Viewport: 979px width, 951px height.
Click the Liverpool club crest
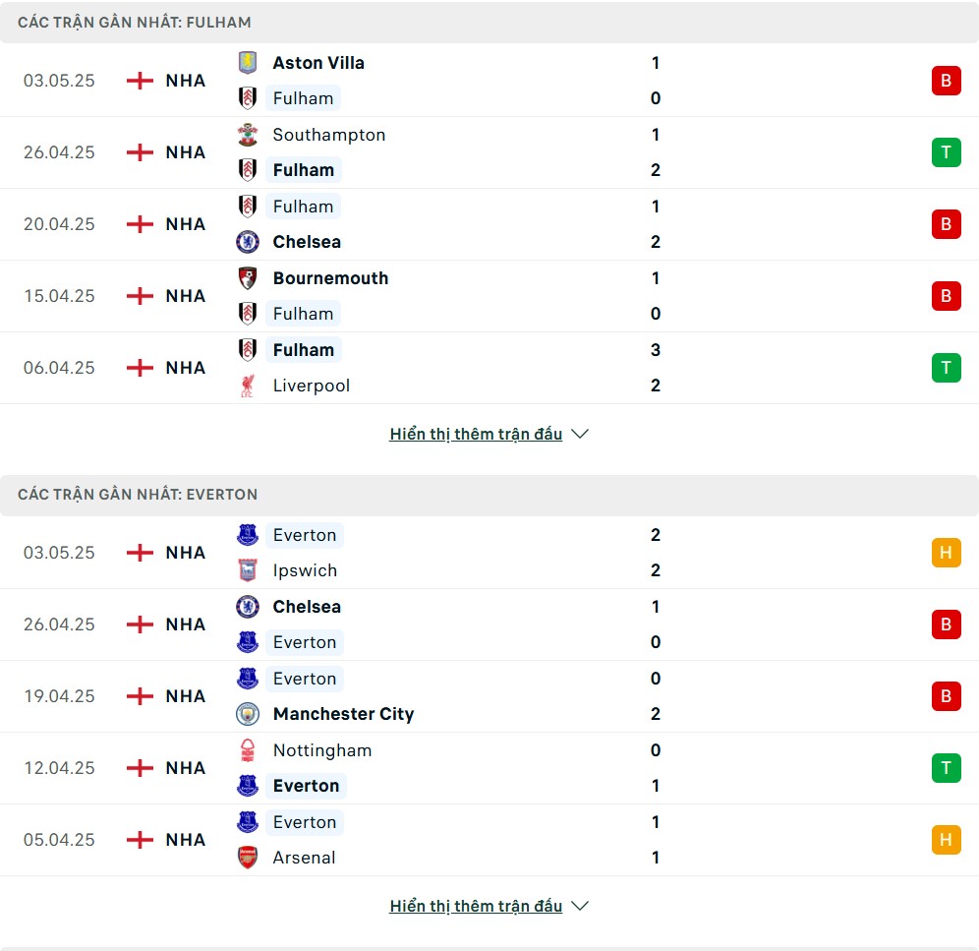248,386
